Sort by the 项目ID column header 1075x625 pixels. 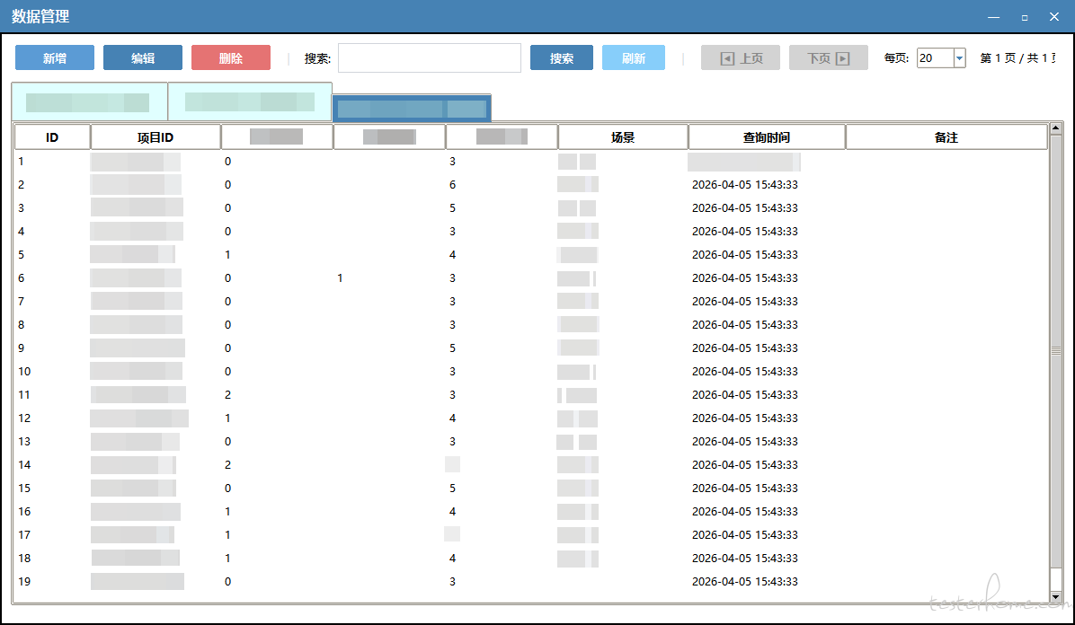click(x=155, y=137)
